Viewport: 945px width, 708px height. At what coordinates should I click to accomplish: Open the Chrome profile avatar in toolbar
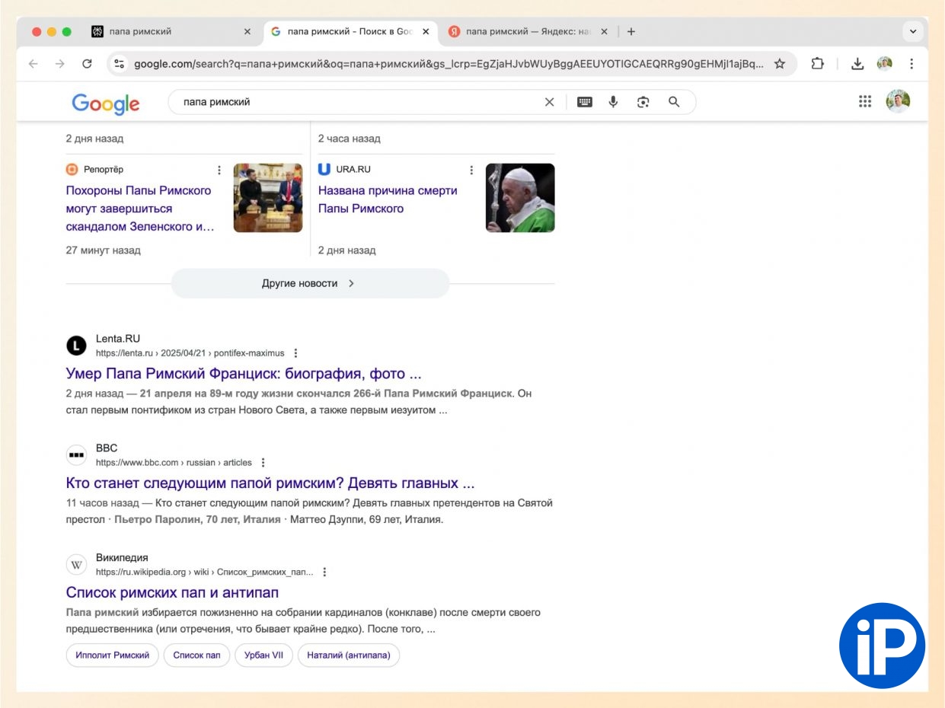click(x=884, y=64)
